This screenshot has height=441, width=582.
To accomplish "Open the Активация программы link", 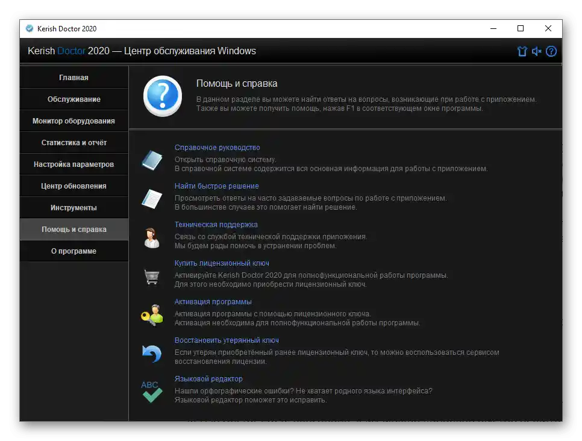I will [x=213, y=302].
